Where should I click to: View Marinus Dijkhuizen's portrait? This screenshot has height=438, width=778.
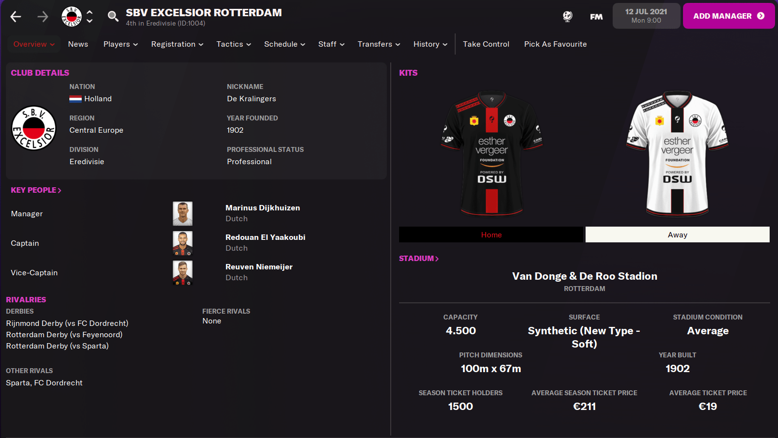[183, 214]
